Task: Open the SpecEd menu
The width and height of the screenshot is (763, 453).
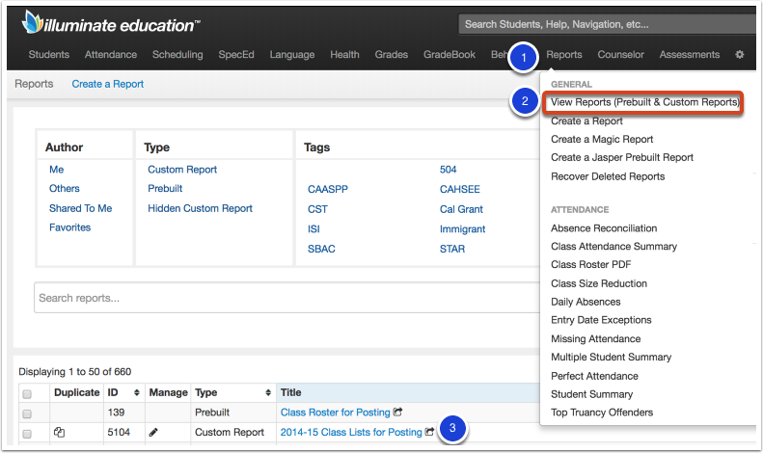Action: click(x=236, y=54)
